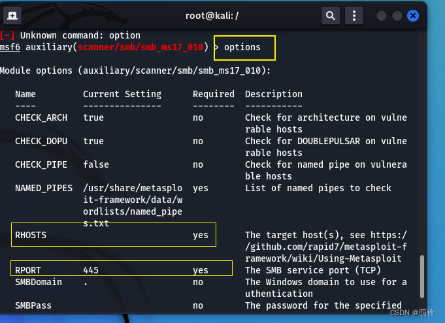Click the CHECK_DOPU option name

(x=41, y=141)
